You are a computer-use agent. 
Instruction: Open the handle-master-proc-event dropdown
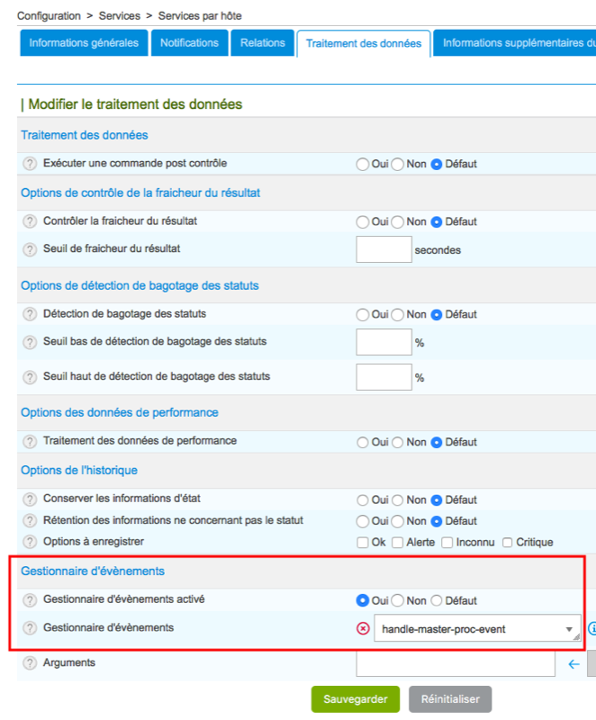[x=477, y=629]
